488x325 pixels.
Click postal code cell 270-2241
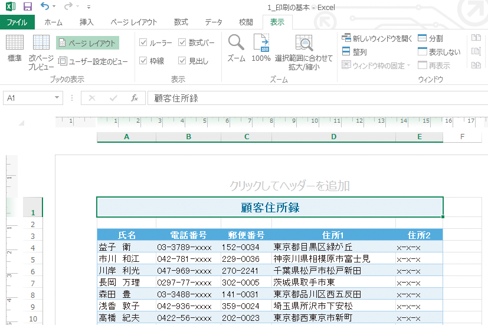point(246,271)
